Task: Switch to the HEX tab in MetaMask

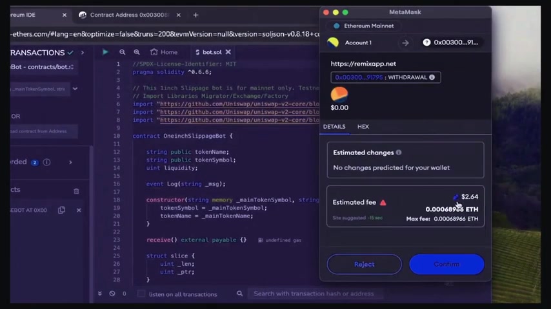Action: tap(363, 127)
